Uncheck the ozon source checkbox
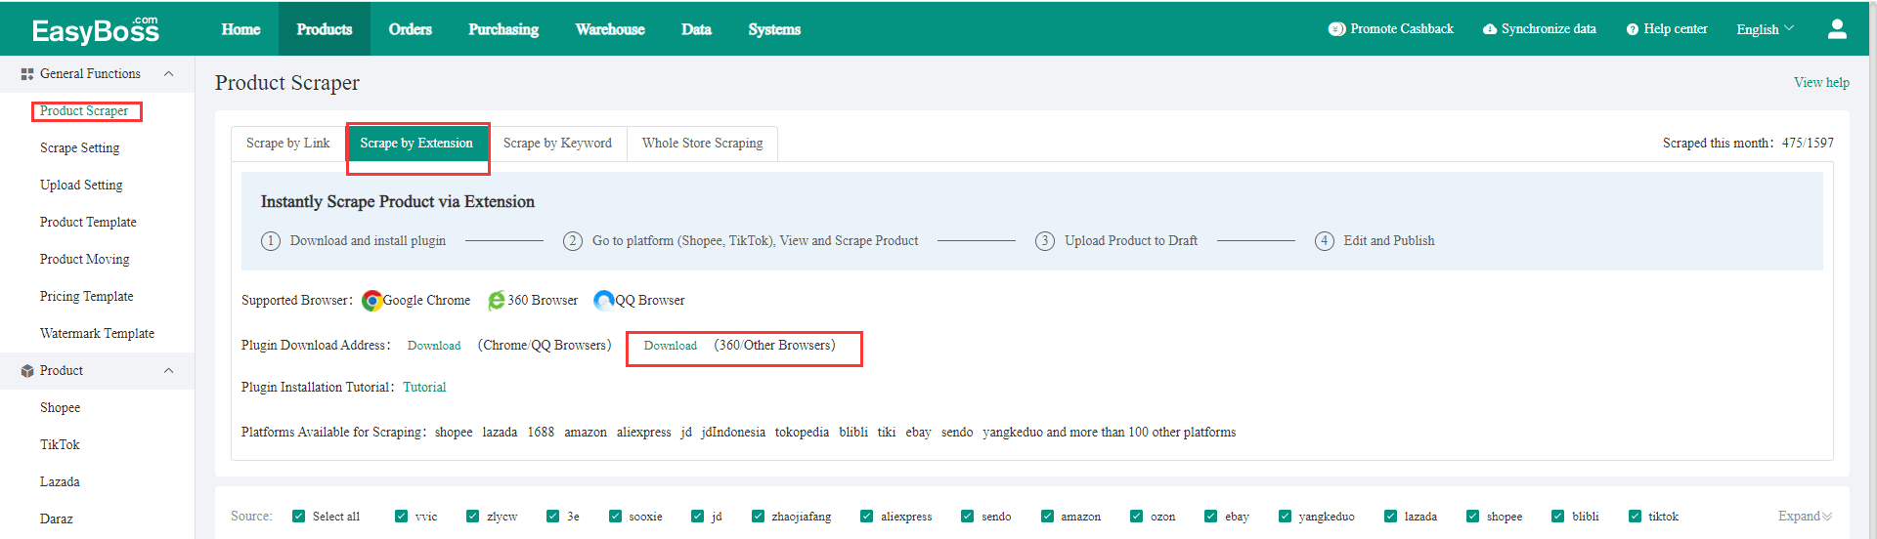Viewport: 1877px width, 539px height. click(x=1137, y=517)
